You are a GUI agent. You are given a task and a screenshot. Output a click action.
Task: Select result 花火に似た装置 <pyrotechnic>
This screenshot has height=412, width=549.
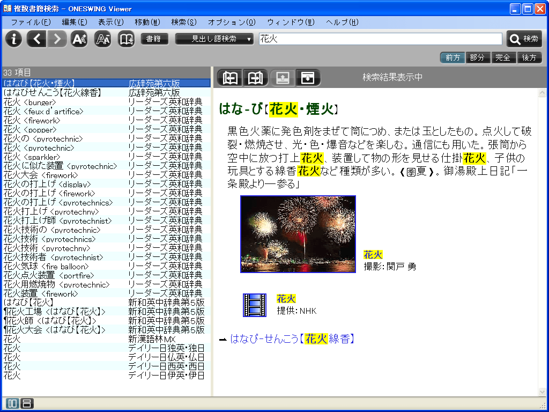[x=107, y=166]
